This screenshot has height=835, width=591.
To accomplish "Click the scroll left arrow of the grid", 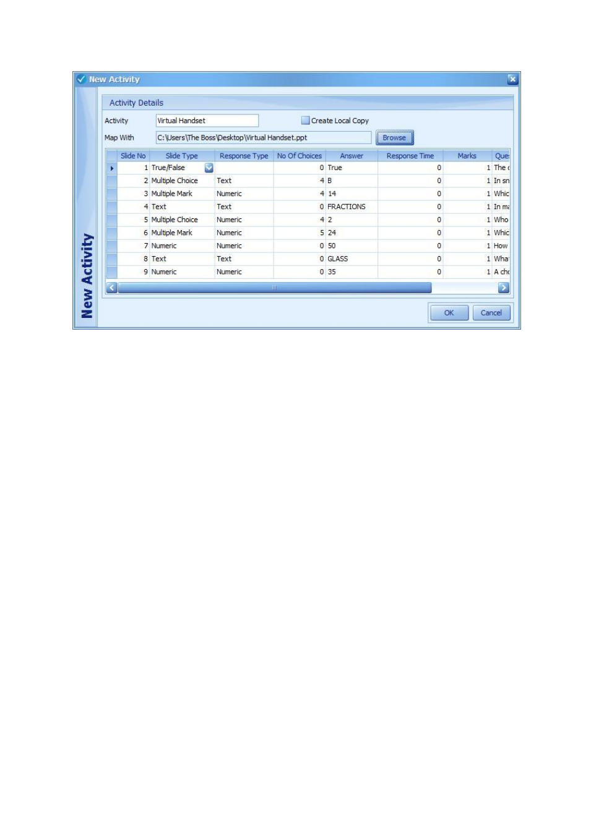I will [112, 288].
